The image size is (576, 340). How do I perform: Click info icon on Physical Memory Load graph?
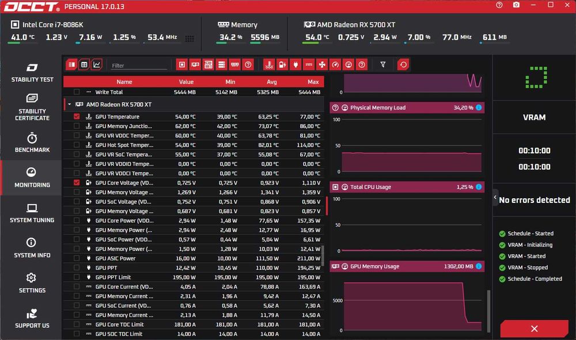click(479, 108)
